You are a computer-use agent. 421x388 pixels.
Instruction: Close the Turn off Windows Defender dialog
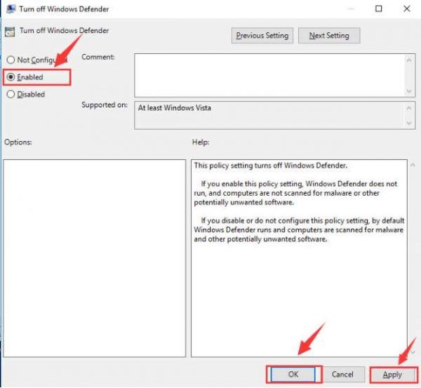[x=408, y=9]
